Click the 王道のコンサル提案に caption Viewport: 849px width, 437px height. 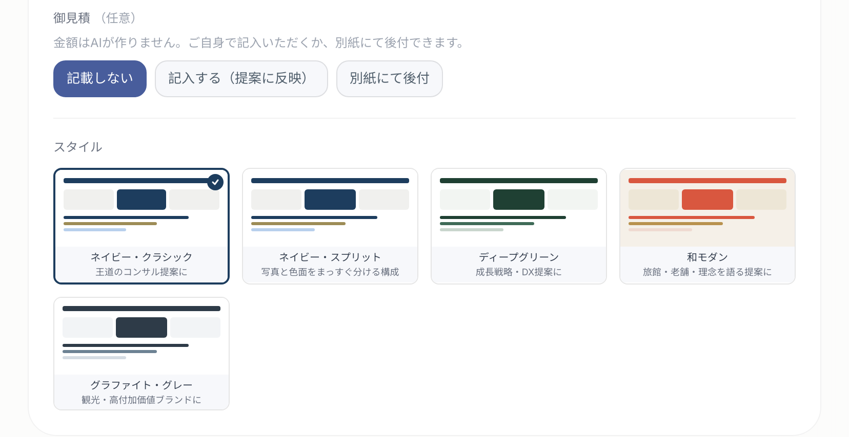tap(141, 272)
